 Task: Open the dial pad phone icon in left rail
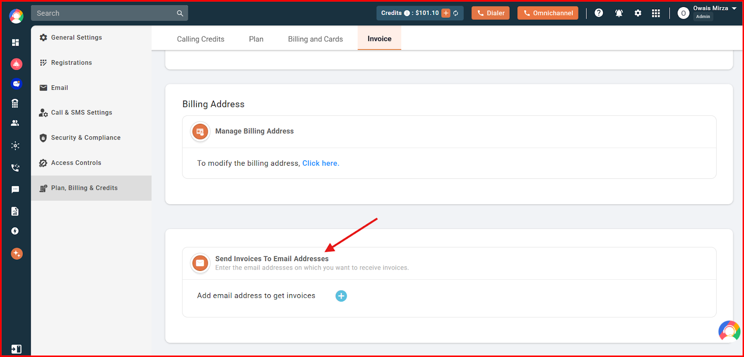pos(15,103)
